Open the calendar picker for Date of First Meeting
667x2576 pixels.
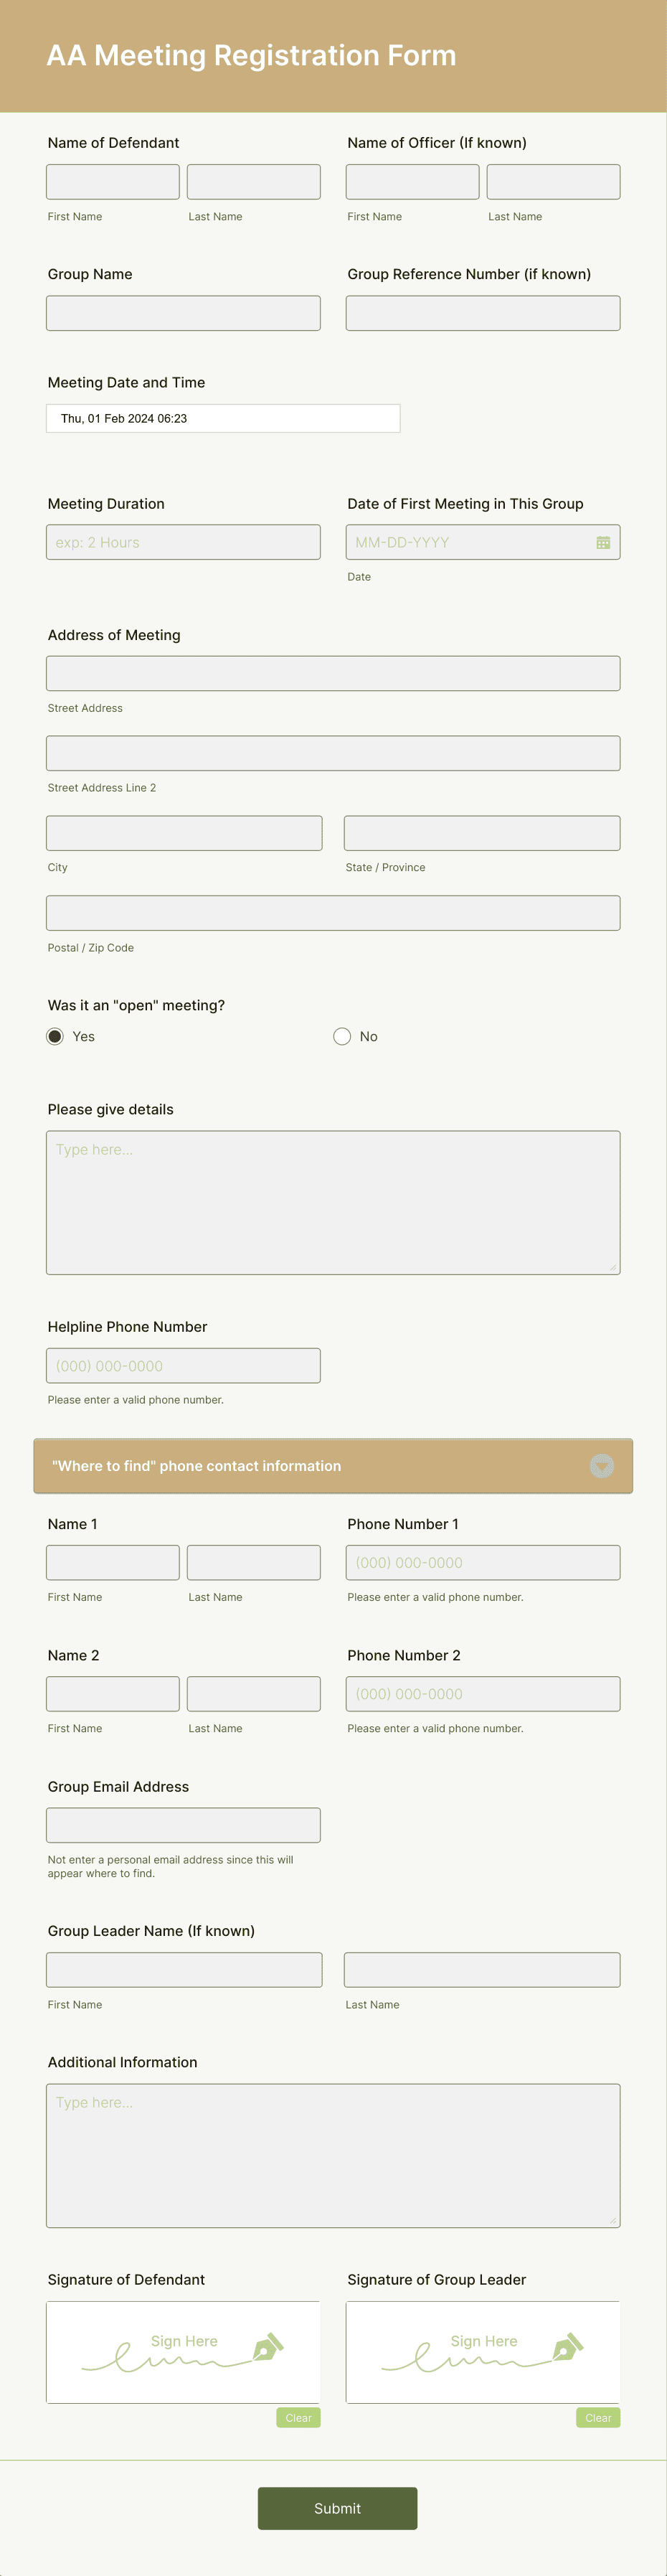pyautogui.click(x=603, y=542)
